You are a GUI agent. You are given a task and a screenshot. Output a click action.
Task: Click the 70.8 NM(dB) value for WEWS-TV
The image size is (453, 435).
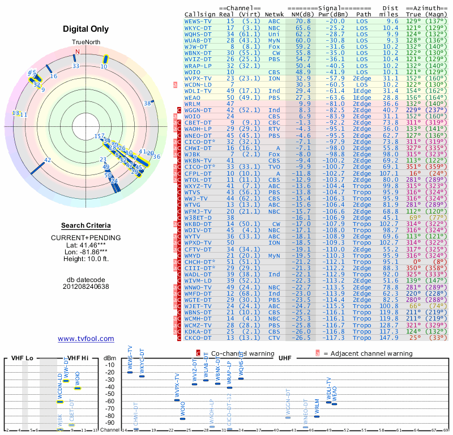pos(303,22)
